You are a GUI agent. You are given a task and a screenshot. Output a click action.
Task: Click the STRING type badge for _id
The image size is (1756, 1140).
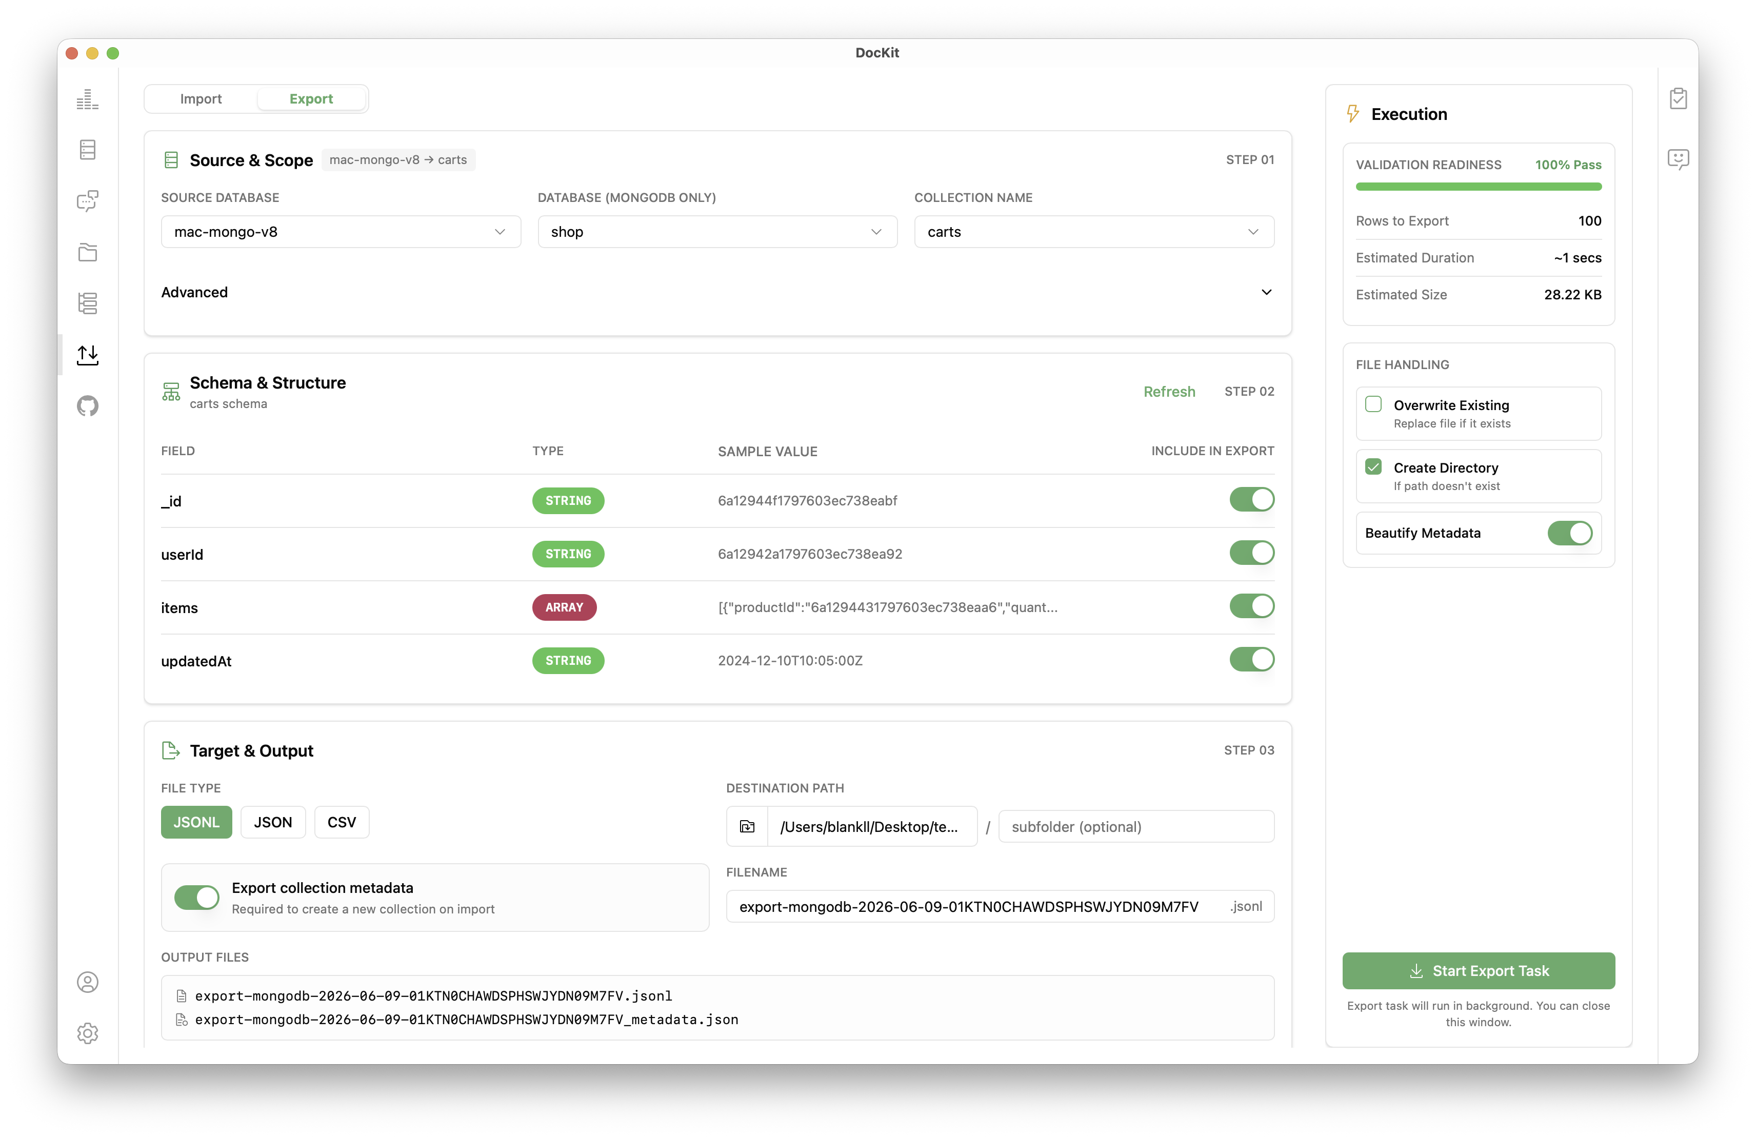click(567, 501)
